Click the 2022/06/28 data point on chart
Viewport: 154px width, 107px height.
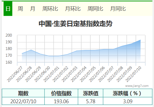coord(31,50)
